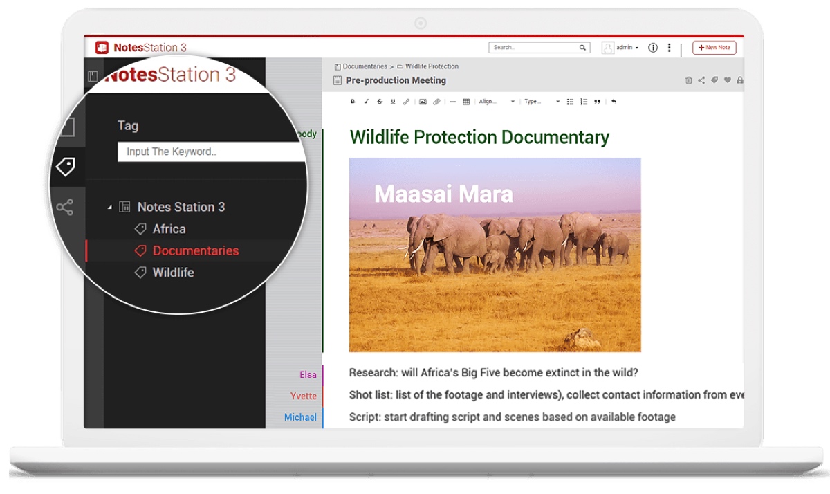Open the Share panel in sidebar
830x494 pixels.
click(x=65, y=208)
